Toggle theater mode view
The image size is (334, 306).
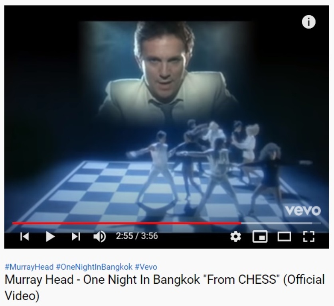tap(284, 236)
